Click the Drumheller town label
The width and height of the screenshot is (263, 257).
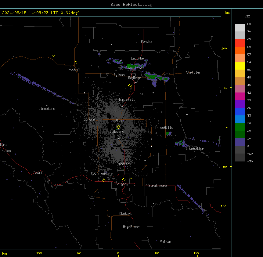195,149
